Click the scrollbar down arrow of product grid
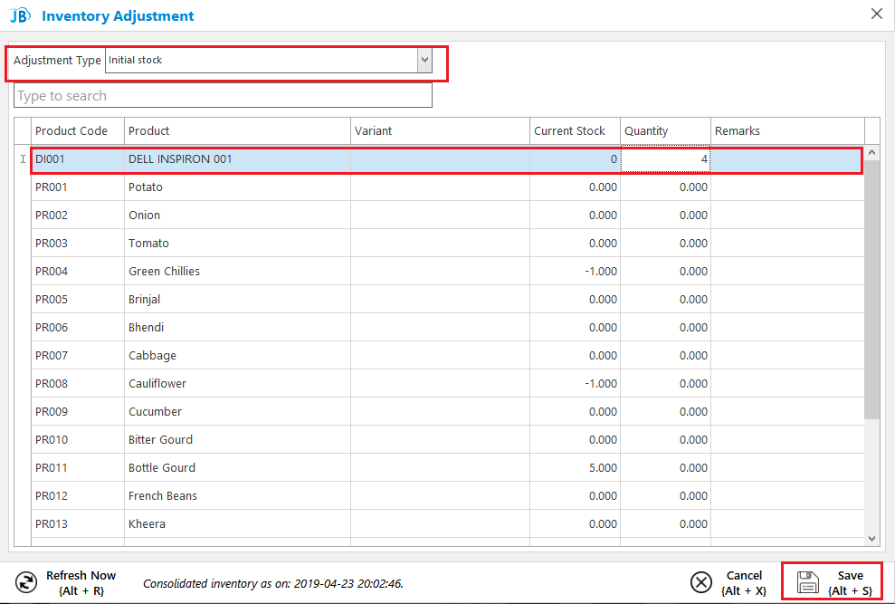This screenshot has height=604, width=895. pos(871,538)
